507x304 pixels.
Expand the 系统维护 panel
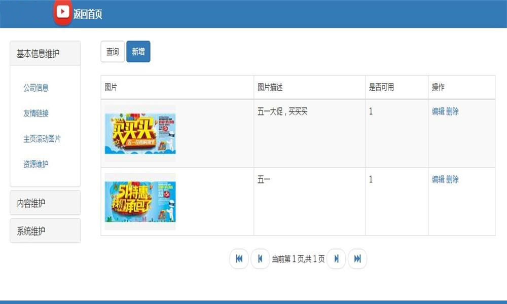click(x=45, y=231)
